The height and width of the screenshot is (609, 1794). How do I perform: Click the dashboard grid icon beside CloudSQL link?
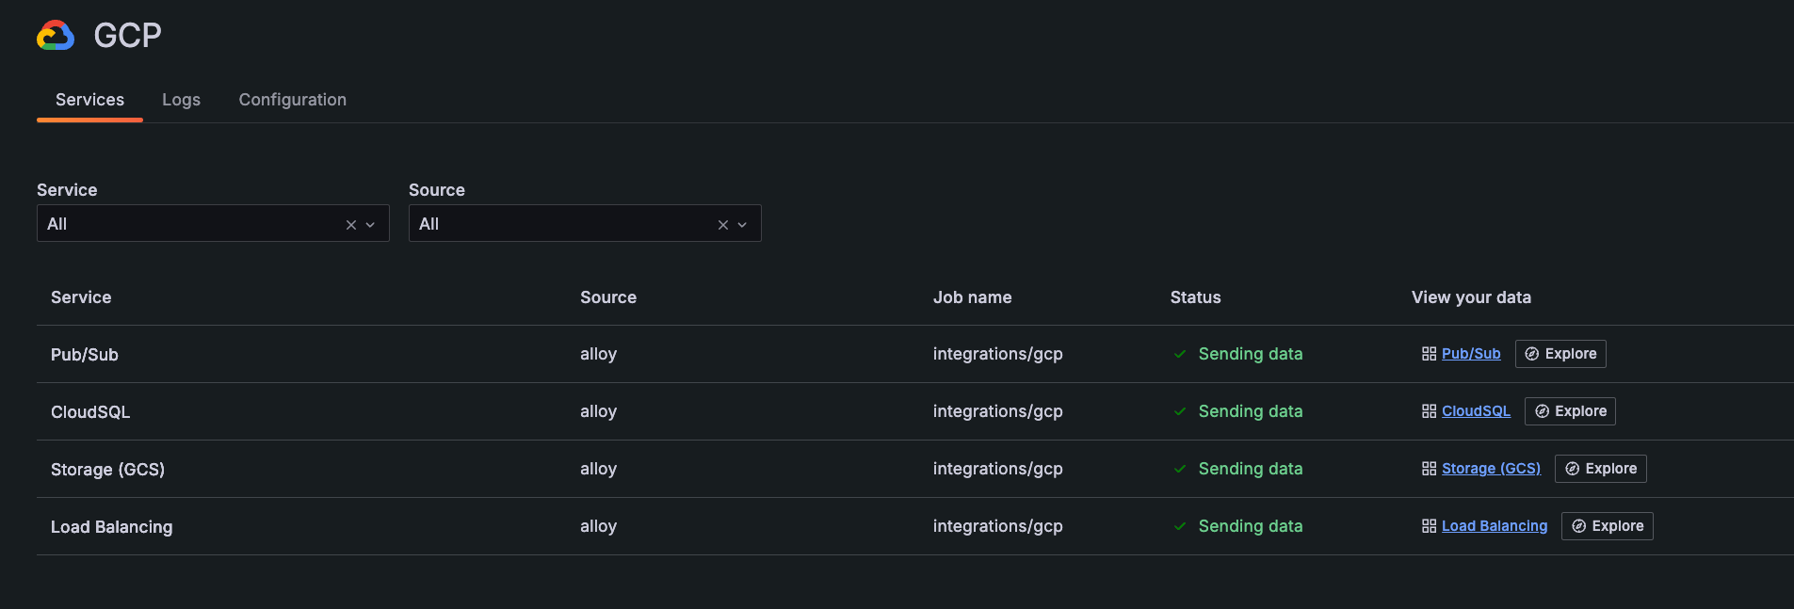tap(1429, 411)
